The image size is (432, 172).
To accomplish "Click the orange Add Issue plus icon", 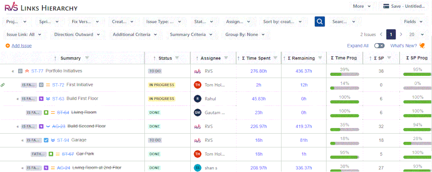I will point(8,46).
